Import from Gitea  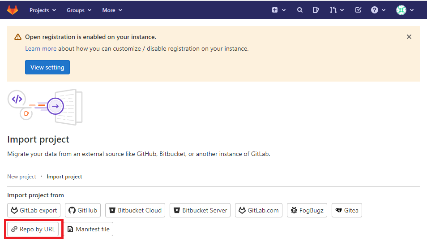pos(347,210)
